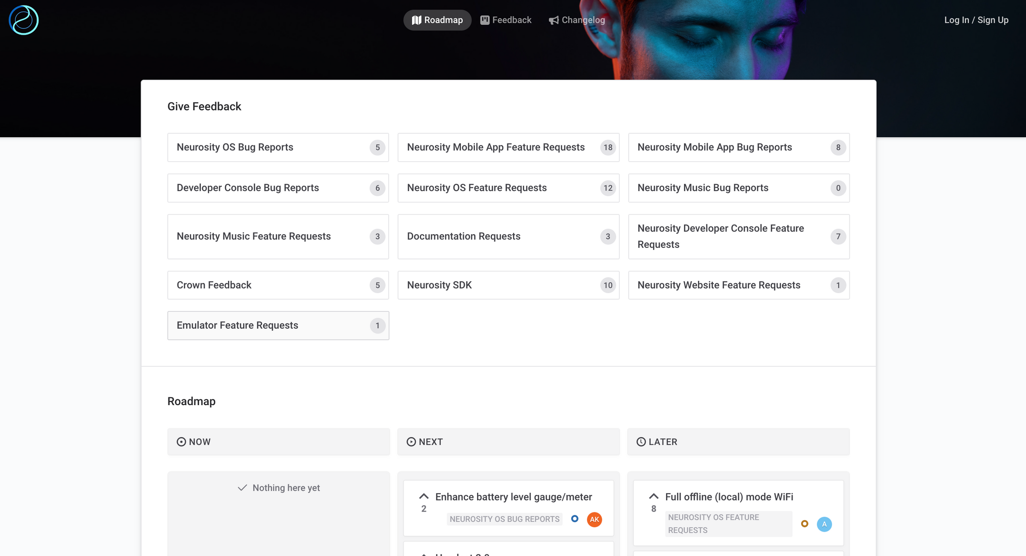
Task: Switch to the Feedback tab
Action: (x=506, y=20)
